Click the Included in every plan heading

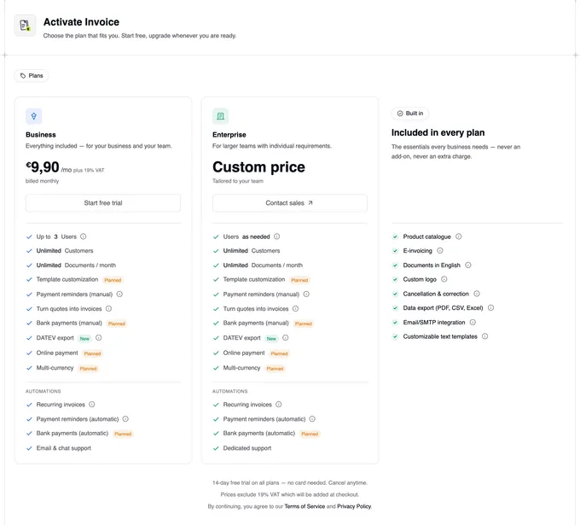[x=438, y=132]
